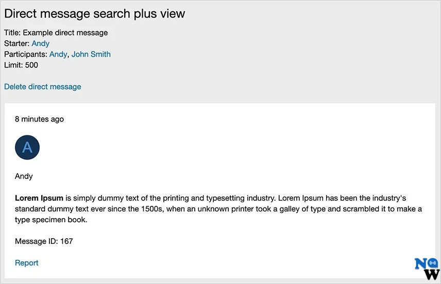
Task: Click "type specimen book." in message
Action: coord(51,220)
